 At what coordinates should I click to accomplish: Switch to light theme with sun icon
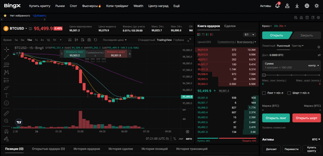pyautogui.click(x=317, y=6)
